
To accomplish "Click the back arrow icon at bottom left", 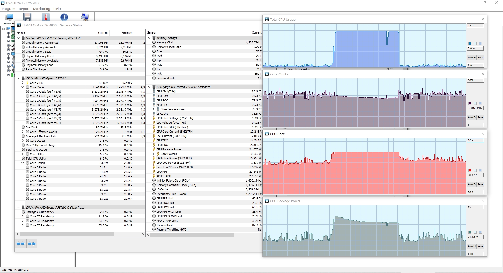I will [20, 243].
